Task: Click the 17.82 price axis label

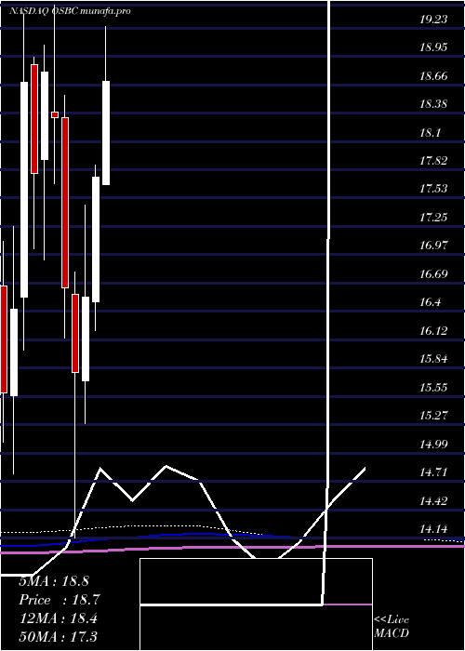Action: [x=433, y=161]
